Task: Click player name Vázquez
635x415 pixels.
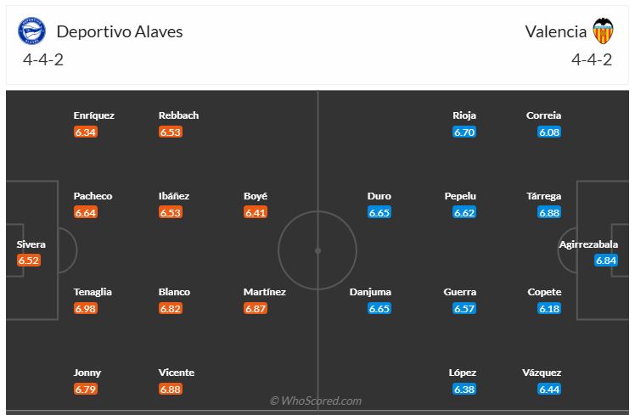Action: pyautogui.click(x=543, y=373)
